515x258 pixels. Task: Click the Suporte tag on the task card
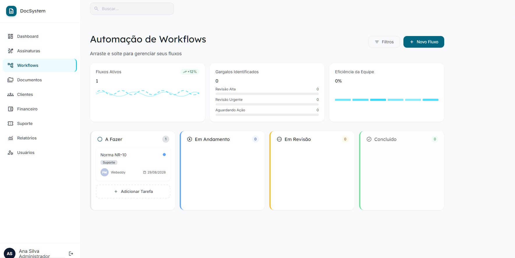coord(109,162)
